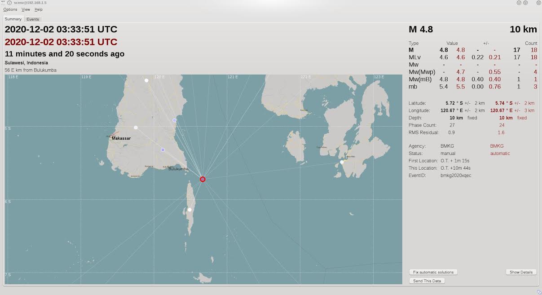Click the connection status icon in bottom-right corner
This screenshot has height=295, width=542.
(x=539, y=292)
